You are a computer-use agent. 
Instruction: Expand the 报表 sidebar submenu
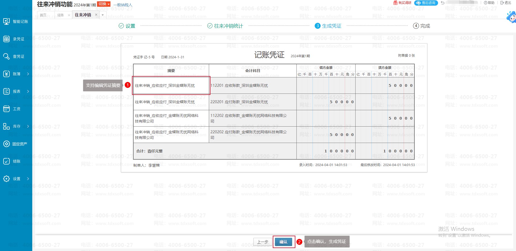[x=28, y=91]
